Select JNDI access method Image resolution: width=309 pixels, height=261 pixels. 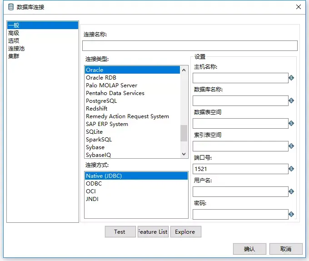pyautogui.click(x=136, y=199)
